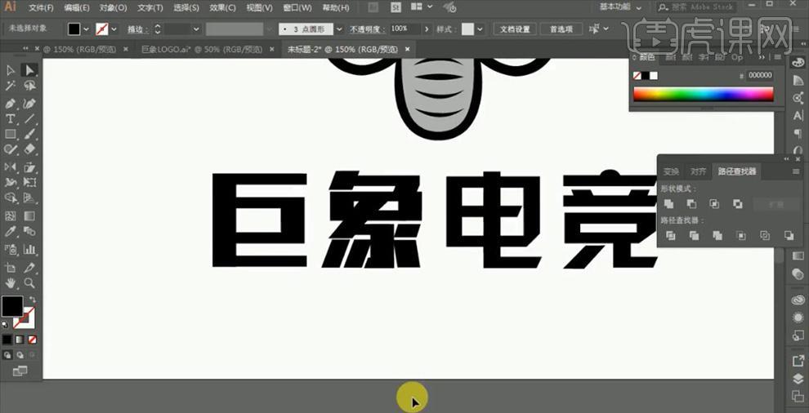This screenshot has height=413, width=809.
Task: Select the Blend tool
Action: (29, 231)
